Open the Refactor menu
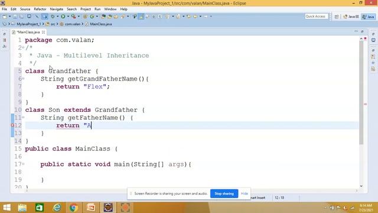 point(40,9)
